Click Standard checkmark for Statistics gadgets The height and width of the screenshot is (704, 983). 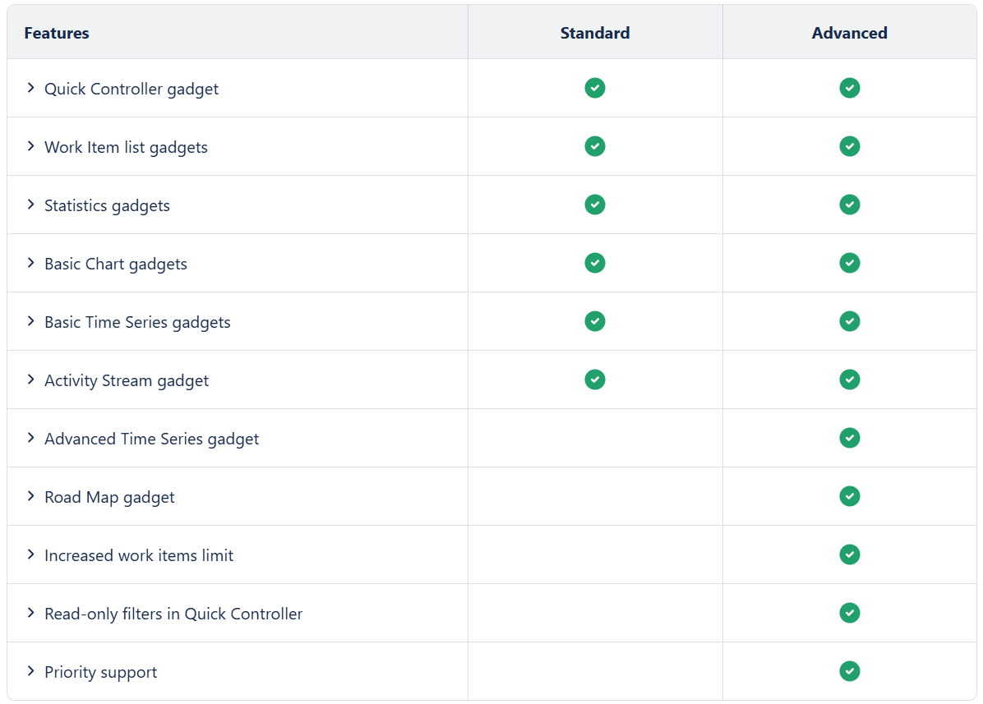point(595,205)
